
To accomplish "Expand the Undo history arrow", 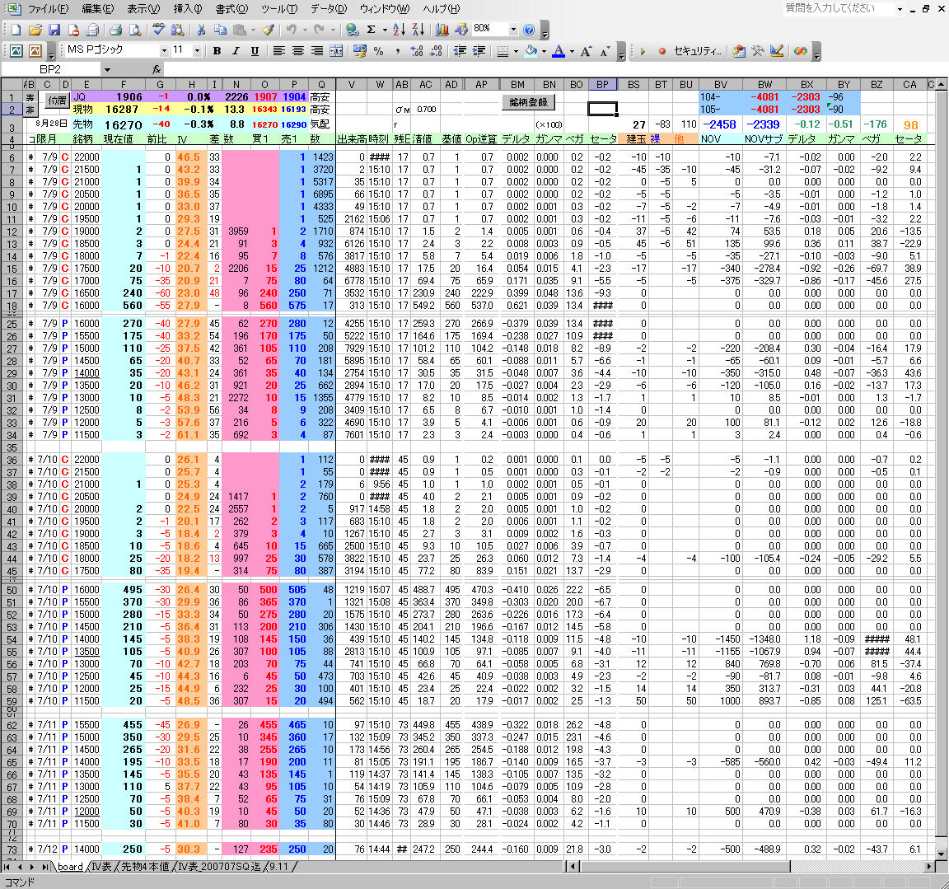I will pyautogui.click(x=305, y=29).
